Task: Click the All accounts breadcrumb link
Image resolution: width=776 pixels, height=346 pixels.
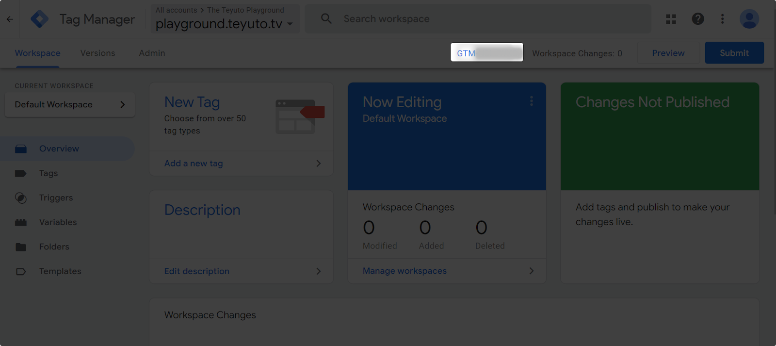Action: click(x=176, y=10)
